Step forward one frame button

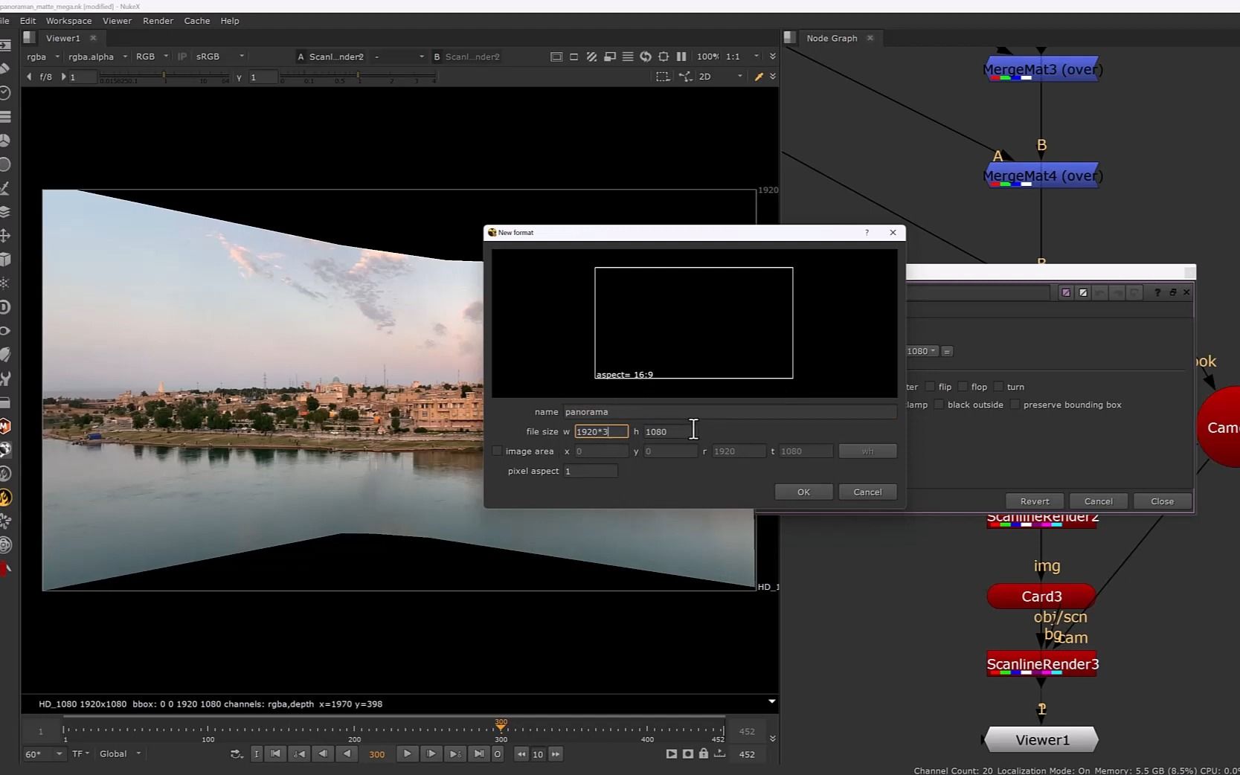pyautogui.click(x=431, y=753)
